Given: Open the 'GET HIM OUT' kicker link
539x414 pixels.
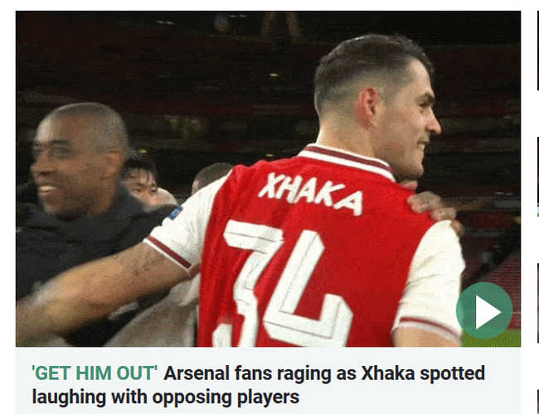Looking at the screenshot, I should click(x=95, y=373).
